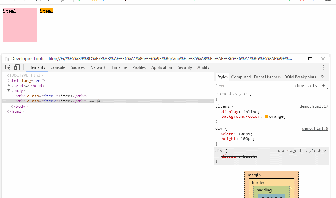Screen dimensions: 336x198
Task: Switch to the Computed sidebar tab
Action: [241, 77]
